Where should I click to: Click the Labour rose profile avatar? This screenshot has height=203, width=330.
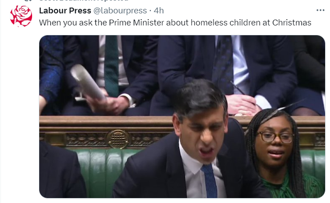coord(21,16)
